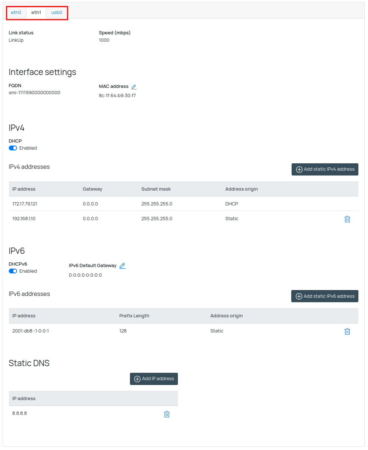Edit the IPv6 Default Gateway pencil icon

point(123,266)
